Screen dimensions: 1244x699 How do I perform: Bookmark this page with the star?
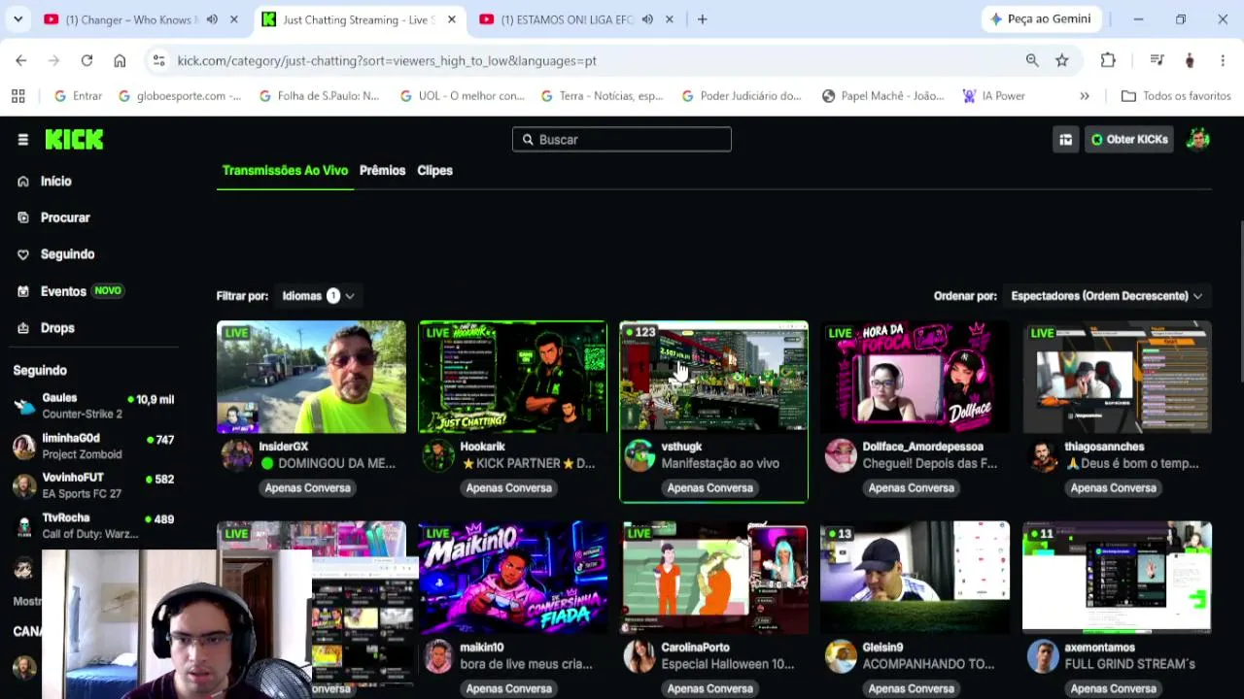tap(1062, 60)
